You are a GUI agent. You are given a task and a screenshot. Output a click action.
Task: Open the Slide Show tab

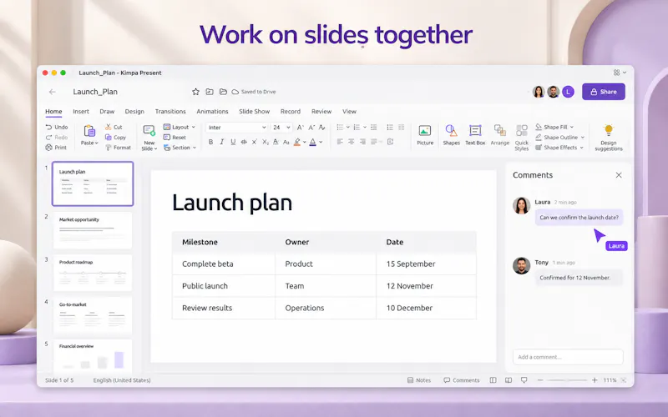(x=255, y=112)
